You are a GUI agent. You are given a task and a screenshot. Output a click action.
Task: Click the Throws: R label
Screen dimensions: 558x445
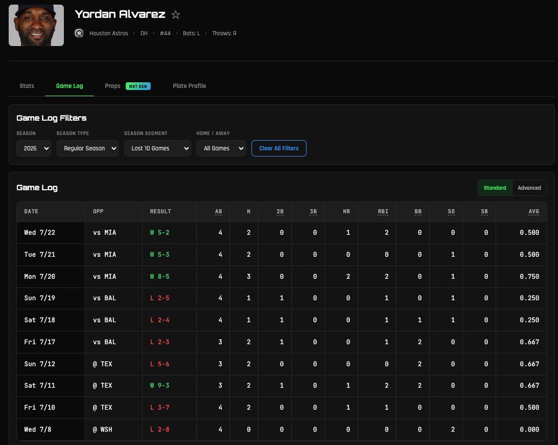point(224,33)
